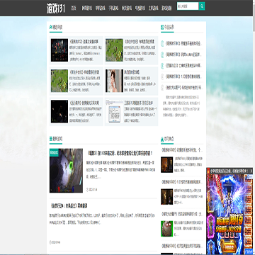Click the green magnifier search button

click(202, 6)
